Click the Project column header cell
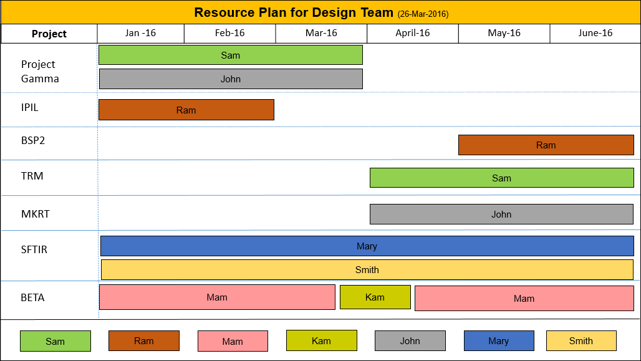Screen dimensions: 641x361 49,34
